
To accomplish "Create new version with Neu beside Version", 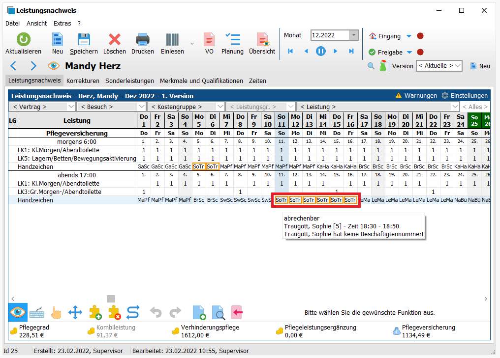I will (480, 66).
